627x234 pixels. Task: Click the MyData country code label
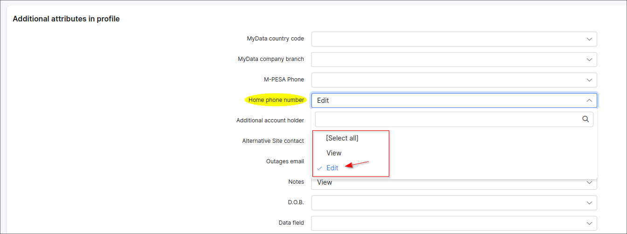[276, 39]
